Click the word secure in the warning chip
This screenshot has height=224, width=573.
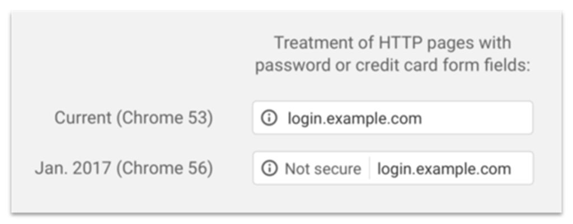coord(337,169)
